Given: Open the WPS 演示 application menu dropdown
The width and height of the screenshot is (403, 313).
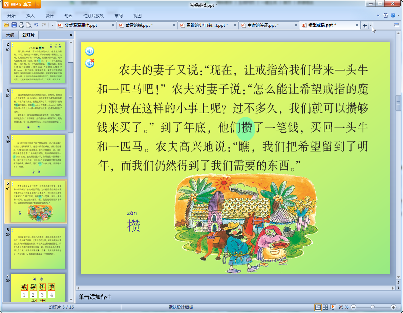Looking at the screenshot, I should tap(38, 4).
